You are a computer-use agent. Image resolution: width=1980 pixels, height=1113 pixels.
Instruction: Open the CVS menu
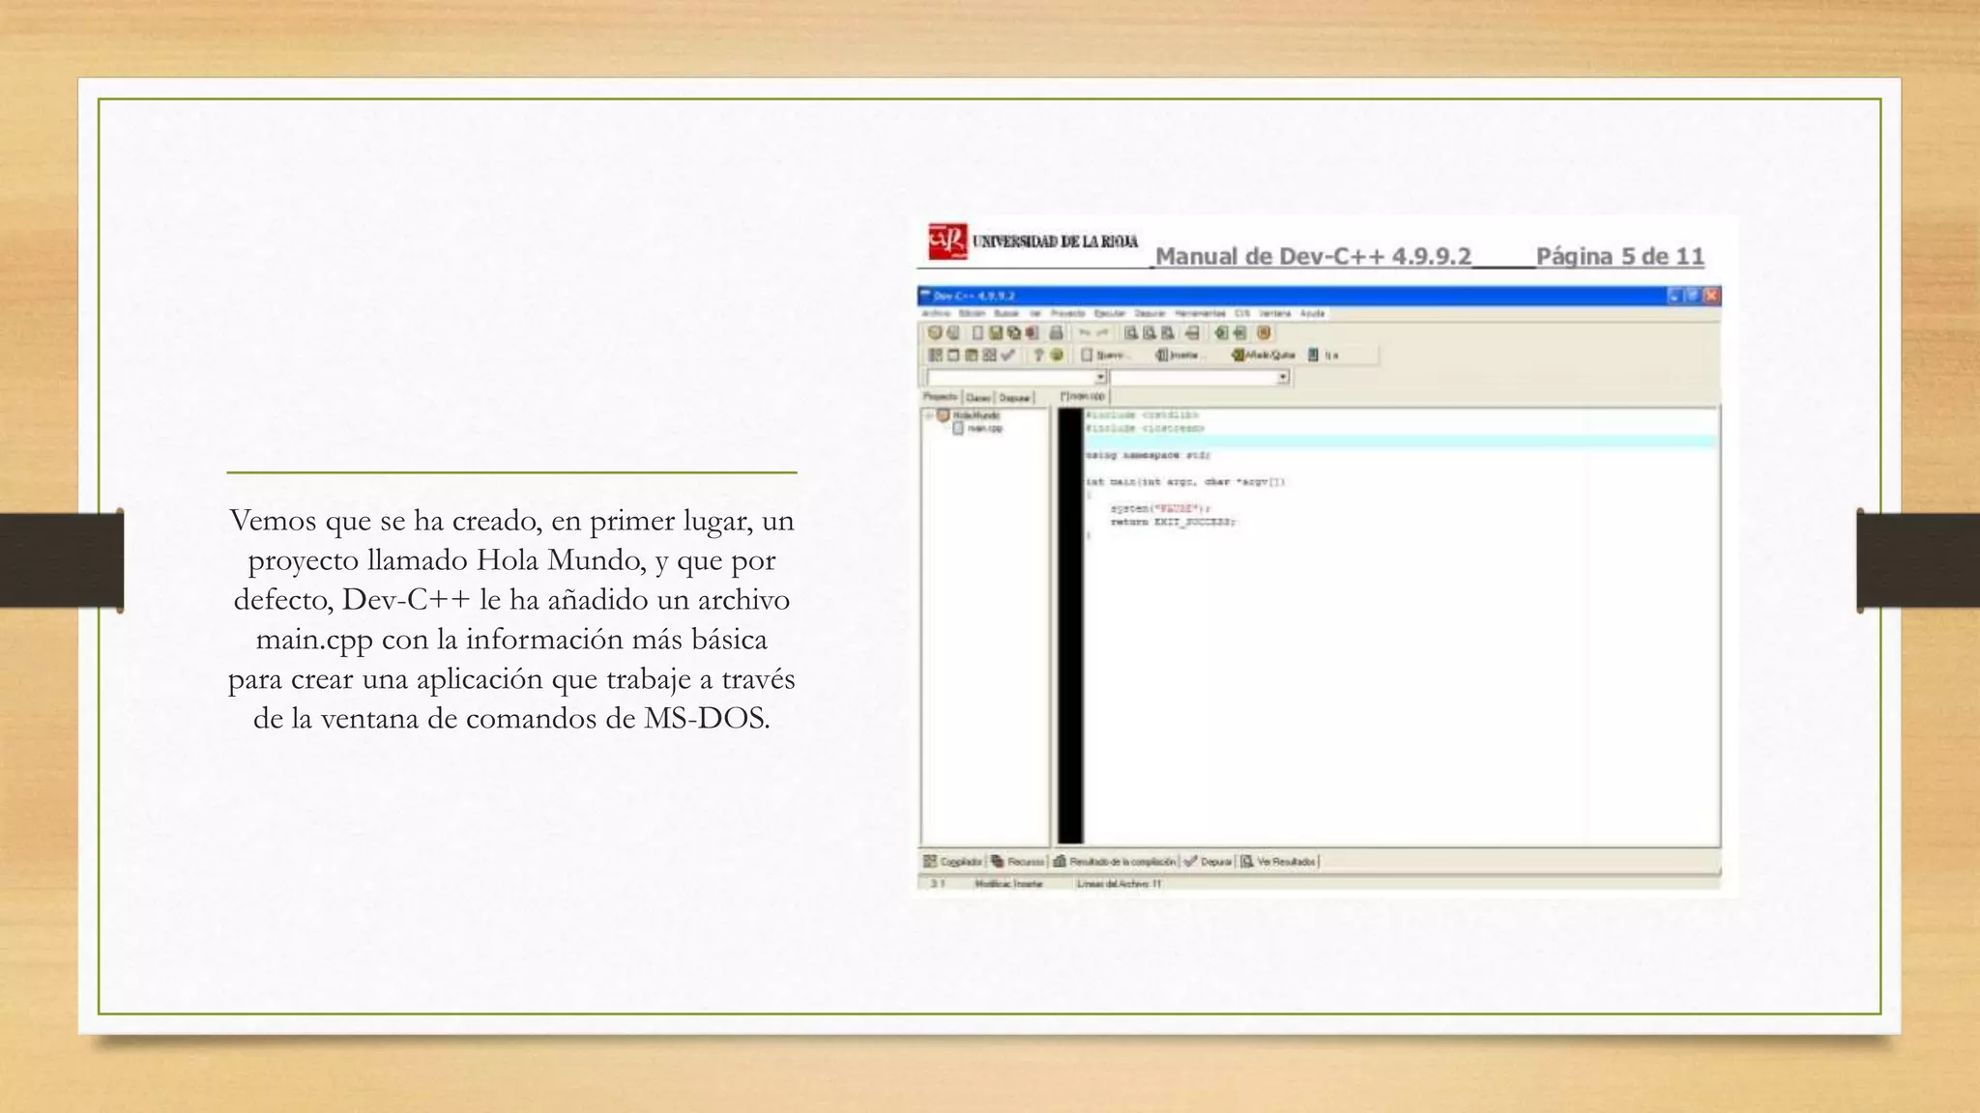pyautogui.click(x=1242, y=313)
